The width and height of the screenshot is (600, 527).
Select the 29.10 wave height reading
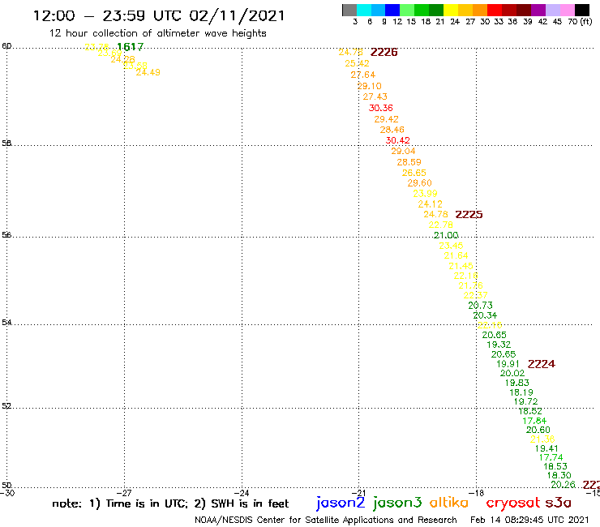click(369, 86)
